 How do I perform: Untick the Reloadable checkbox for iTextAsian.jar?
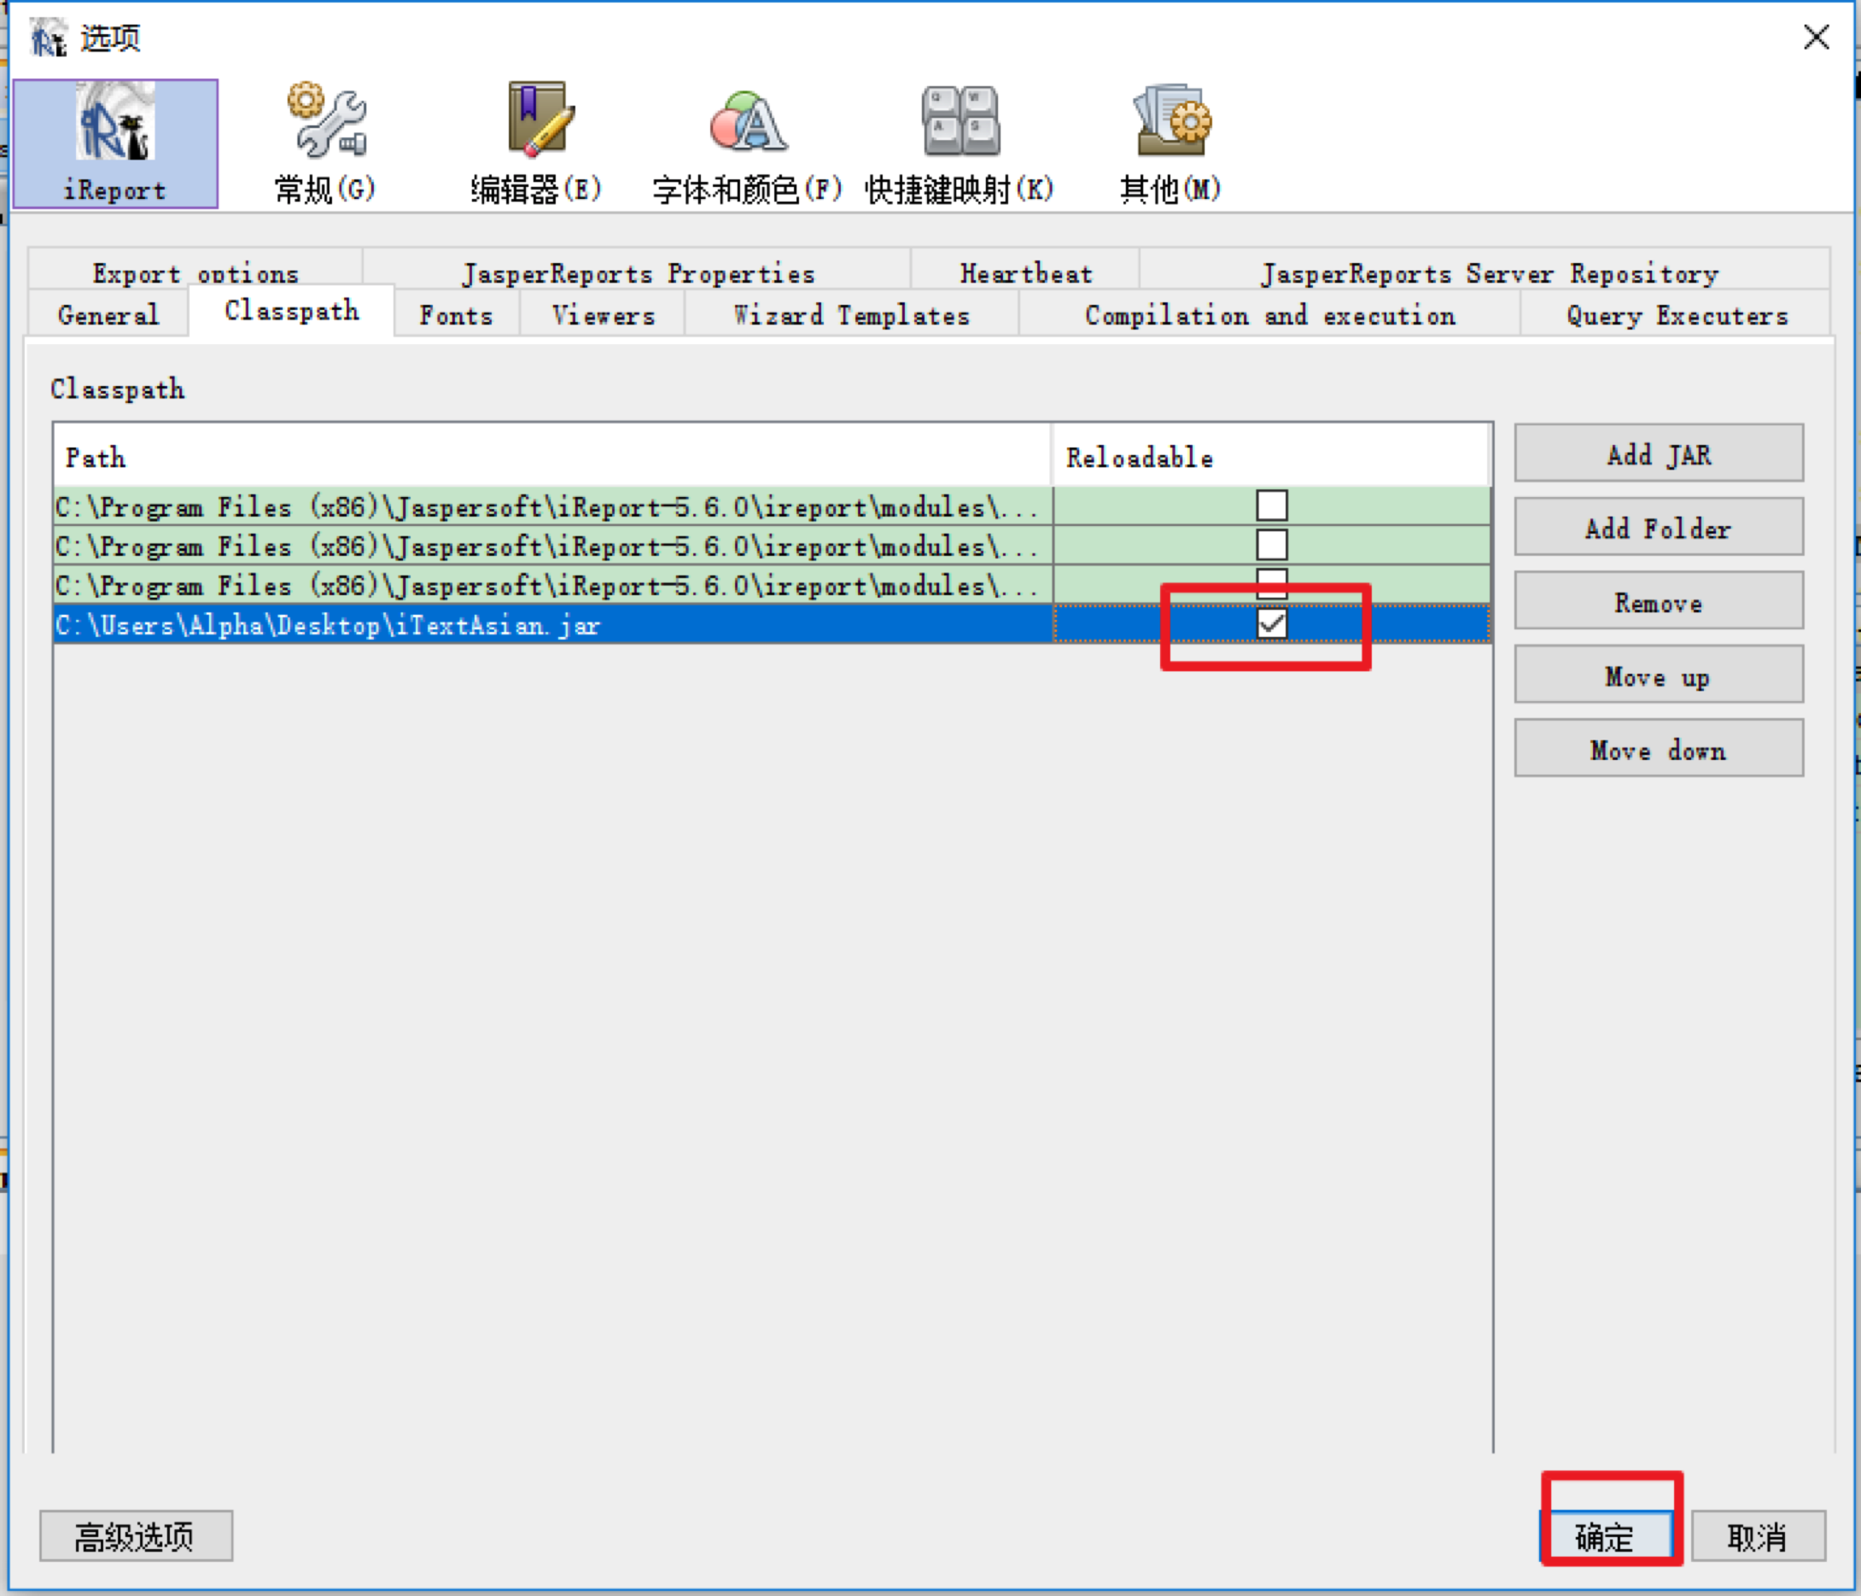[x=1271, y=623]
